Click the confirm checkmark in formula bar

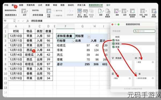coord(23,21)
